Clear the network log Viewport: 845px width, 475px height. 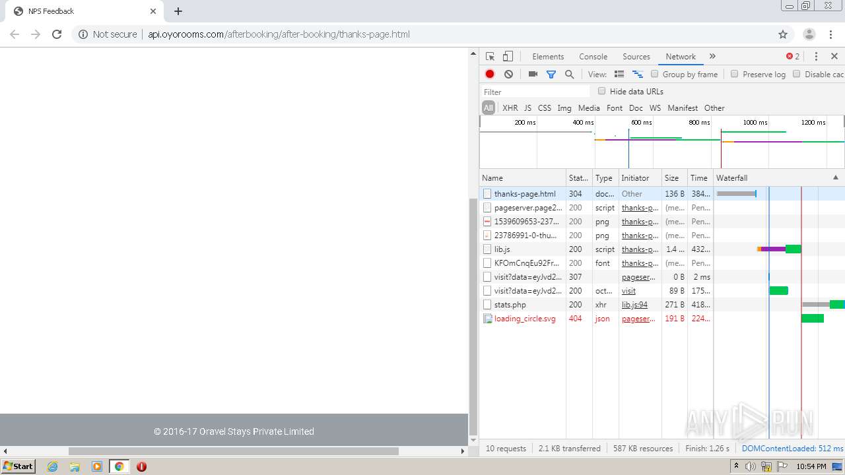[x=508, y=75]
